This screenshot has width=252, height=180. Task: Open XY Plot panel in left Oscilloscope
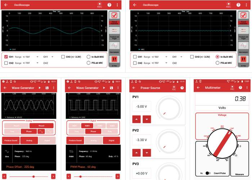pos(114,59)
